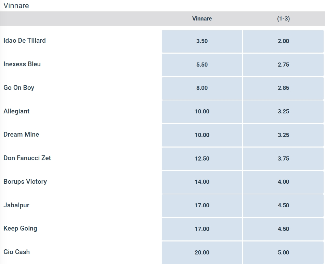
Task: Bet on Gio Cash winner at 20.00
Action: [x=202, y=253]
